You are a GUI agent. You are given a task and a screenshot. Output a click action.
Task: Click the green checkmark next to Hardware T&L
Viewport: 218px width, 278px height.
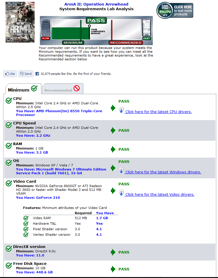(26, 224)
